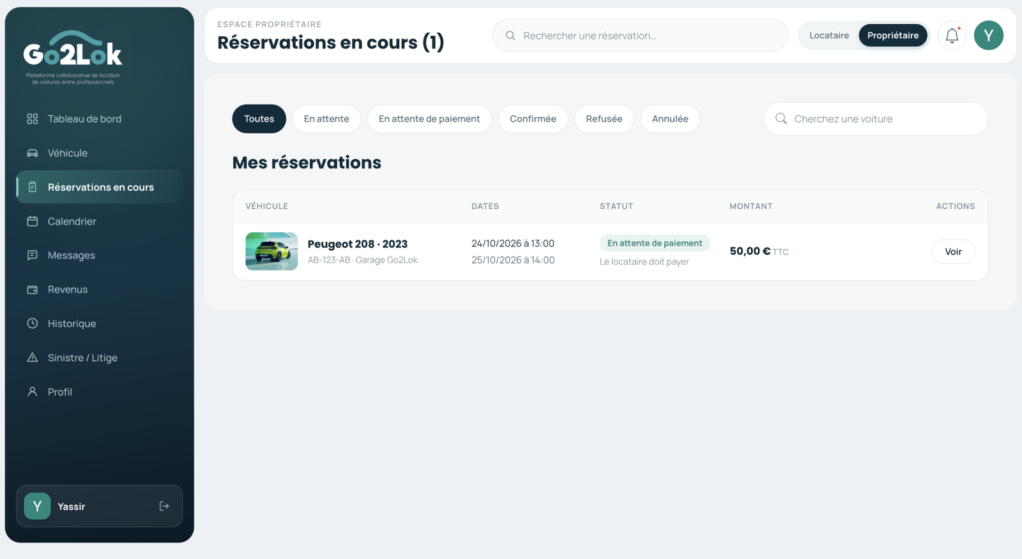Open the Y user avatar in header

[x=989, y=35]
